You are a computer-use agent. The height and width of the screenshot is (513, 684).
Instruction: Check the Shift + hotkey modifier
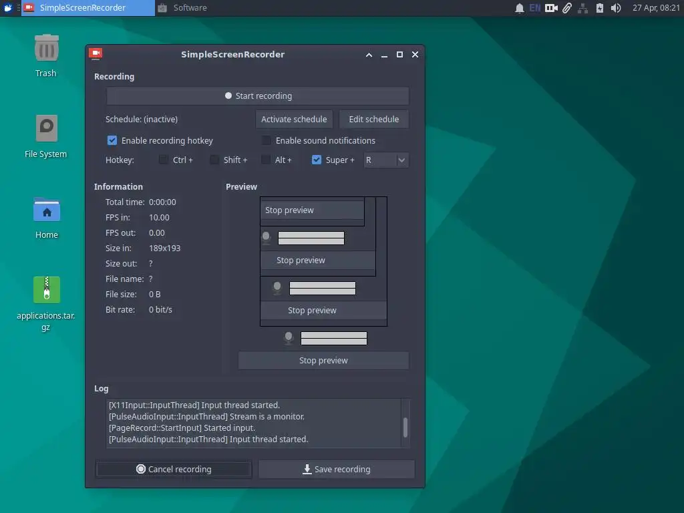[214, 160]
